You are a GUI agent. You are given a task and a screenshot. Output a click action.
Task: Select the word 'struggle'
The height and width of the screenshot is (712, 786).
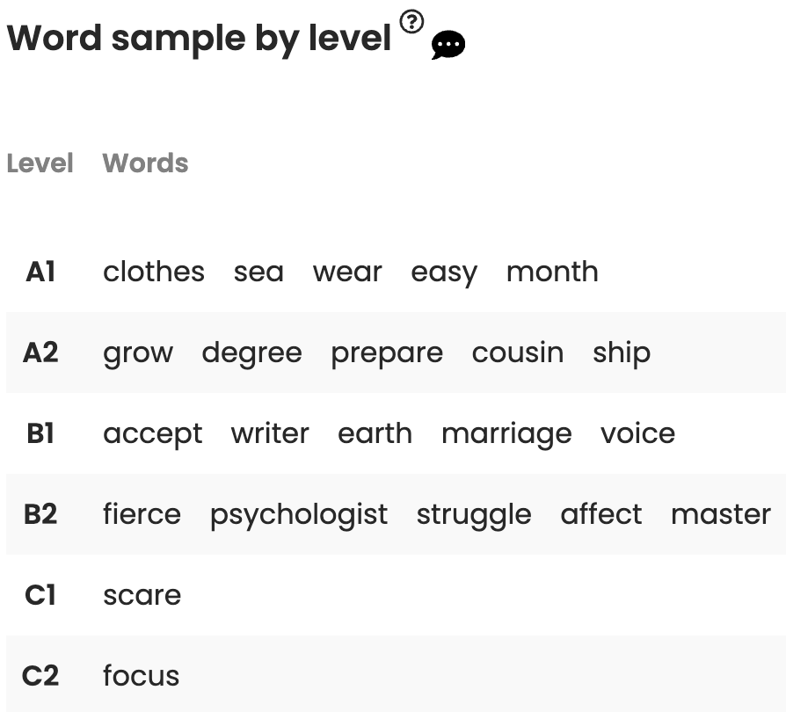(474, 514)
